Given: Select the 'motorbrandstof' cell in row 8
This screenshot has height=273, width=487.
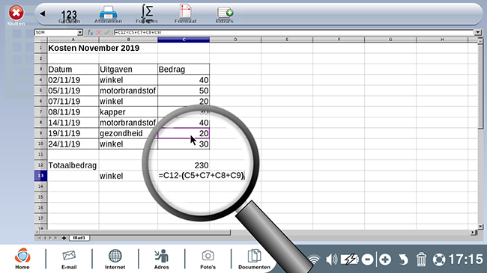Looking at the screenshot, I should pos(128,123).
